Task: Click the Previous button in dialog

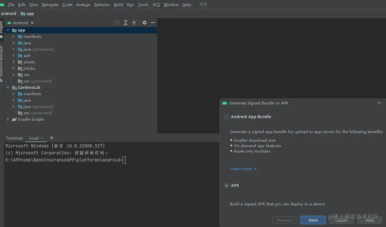Action: [285, 220]
